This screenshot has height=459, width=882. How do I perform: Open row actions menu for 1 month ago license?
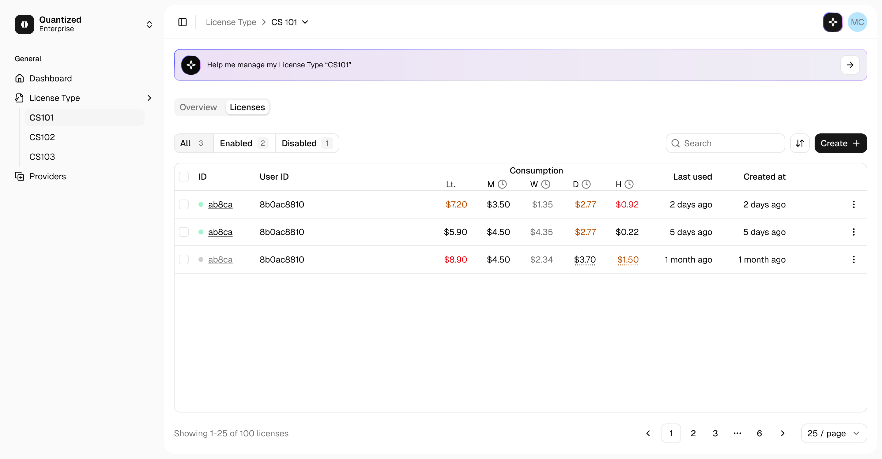854,259
